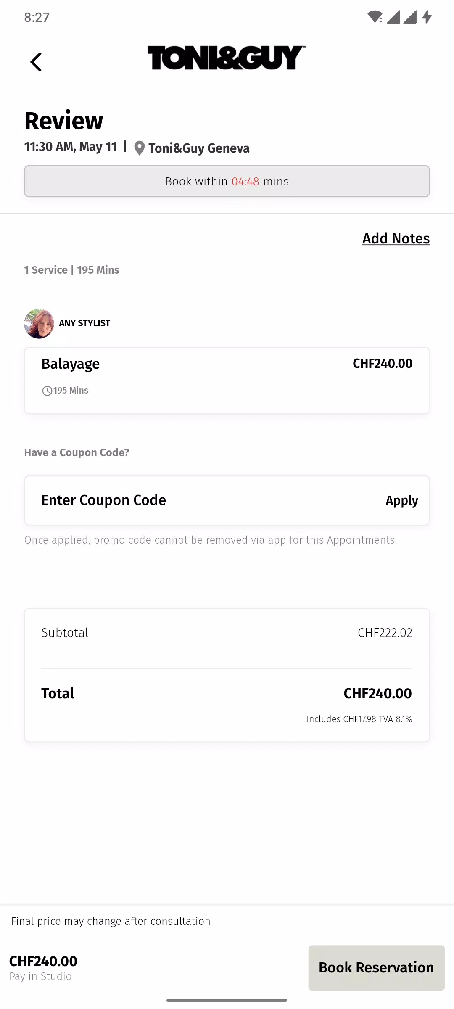The width and height of the screenshot is (454, 1009).
Task: Open Add Notes link
Action: 396,238
